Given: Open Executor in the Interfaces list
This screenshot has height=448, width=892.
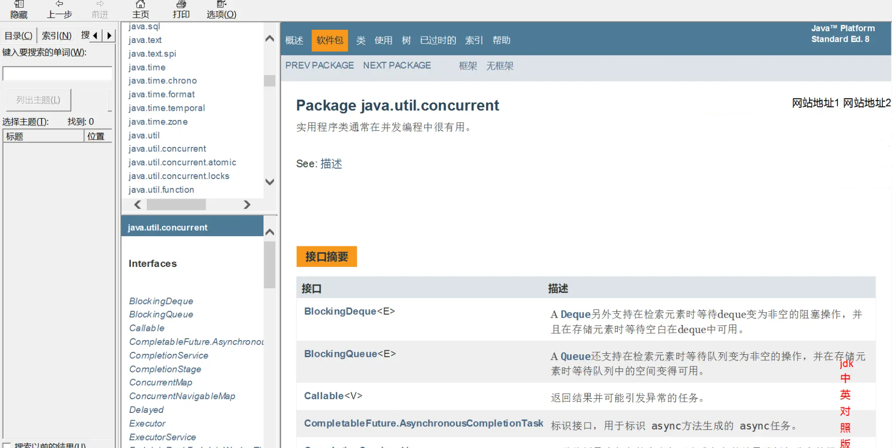Looking at the screenshot, I should (x=147, y=423).
